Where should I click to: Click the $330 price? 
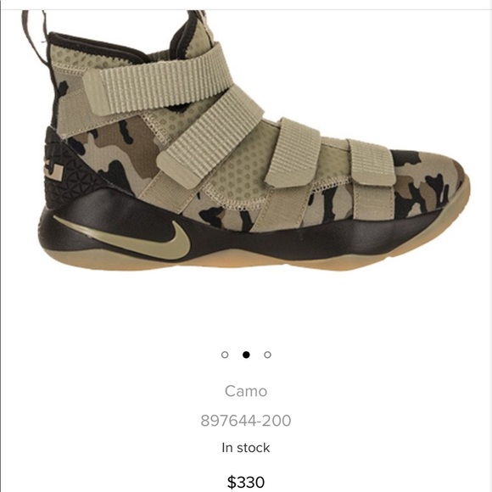tap(246, 482)
